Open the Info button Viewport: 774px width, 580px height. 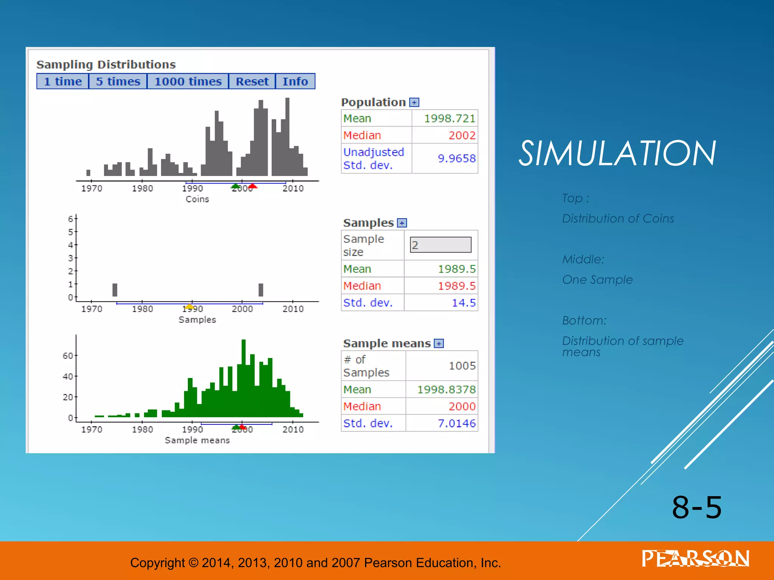[295, 82]
